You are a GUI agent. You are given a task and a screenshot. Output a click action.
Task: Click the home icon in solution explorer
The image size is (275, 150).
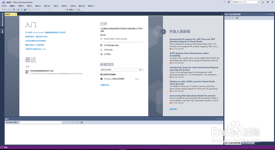233,18
